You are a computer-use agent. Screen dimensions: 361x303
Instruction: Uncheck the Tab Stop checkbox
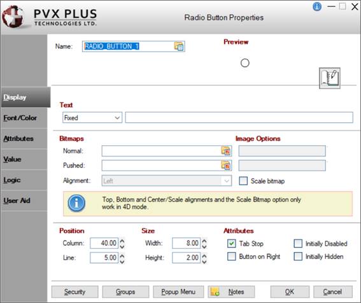[231, 243]
